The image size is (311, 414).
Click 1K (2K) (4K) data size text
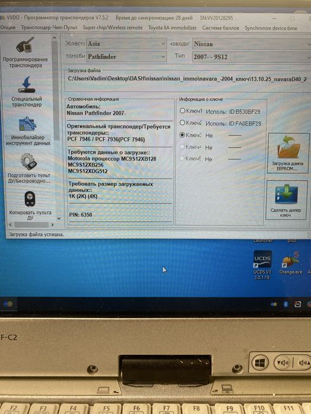pyautogui.click(x=83, y=196)
